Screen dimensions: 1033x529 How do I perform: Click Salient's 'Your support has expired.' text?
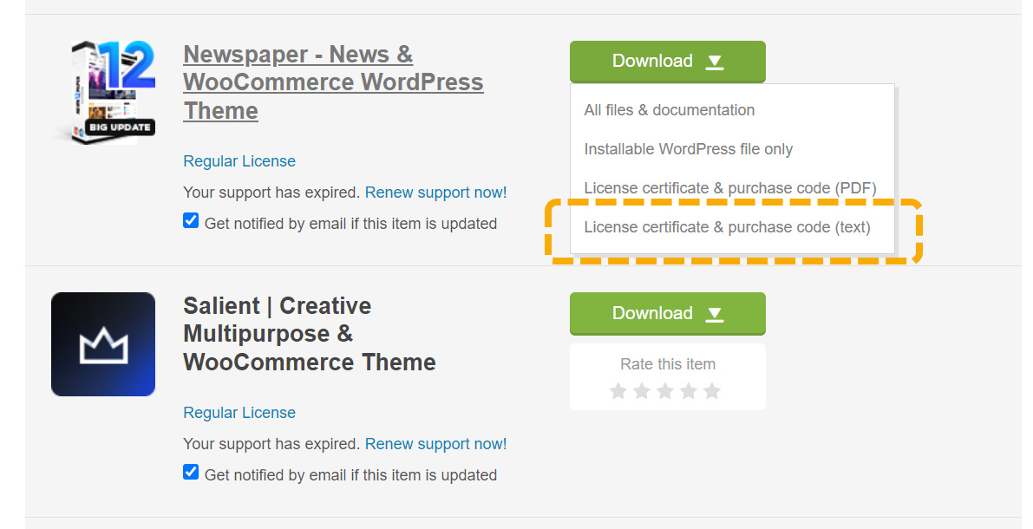[271, 444]
